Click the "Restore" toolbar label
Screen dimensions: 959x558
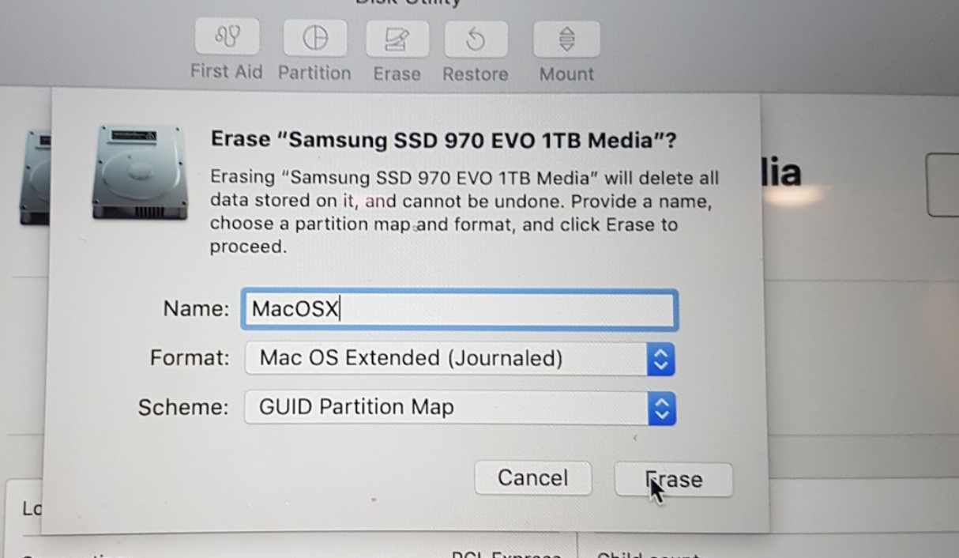[x=476, y=74]
